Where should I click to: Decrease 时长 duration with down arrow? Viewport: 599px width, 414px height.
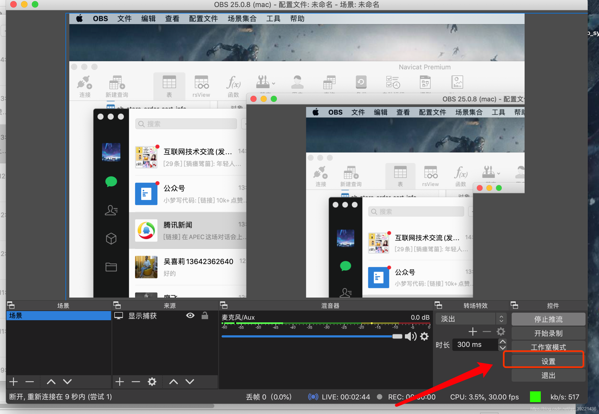502,348
